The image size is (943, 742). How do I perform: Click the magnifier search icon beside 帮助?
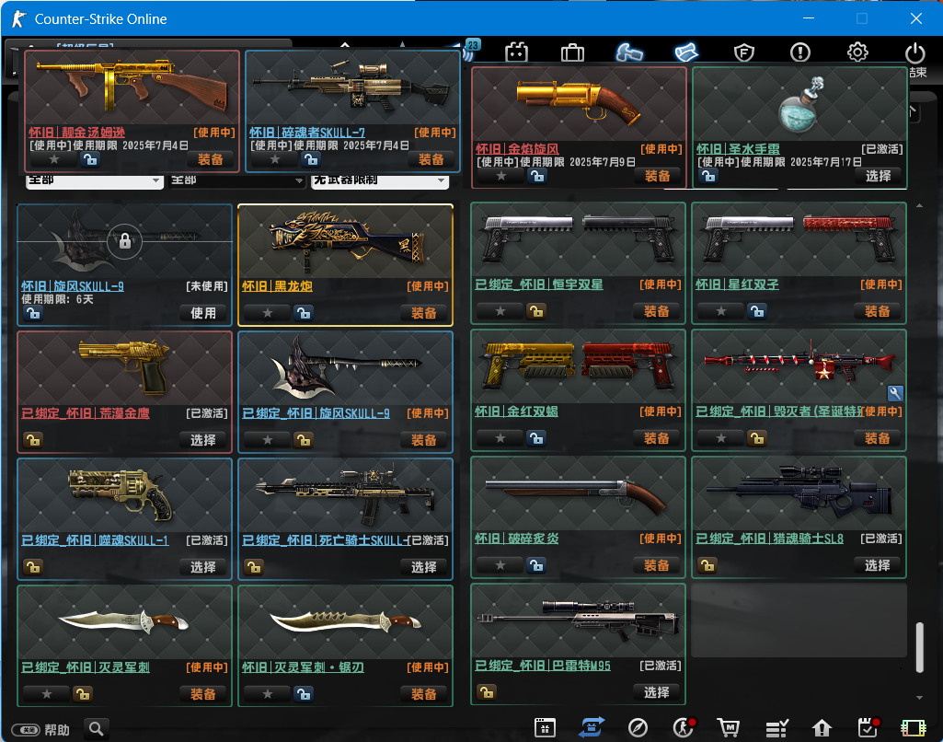pyautogui.click(x=96, y=729)
